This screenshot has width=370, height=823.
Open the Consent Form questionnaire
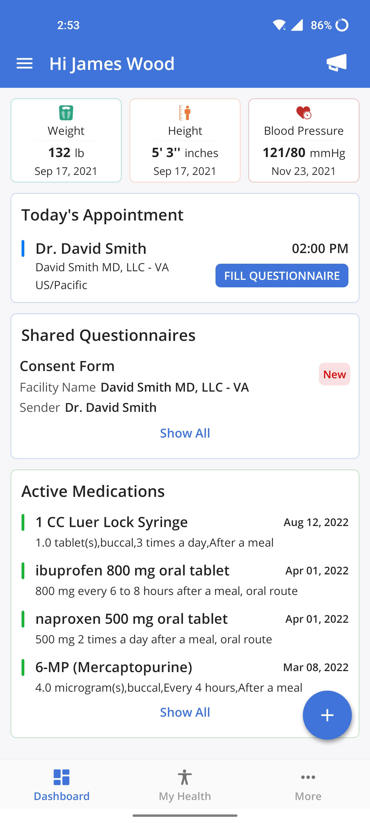[x=67, y=366]
